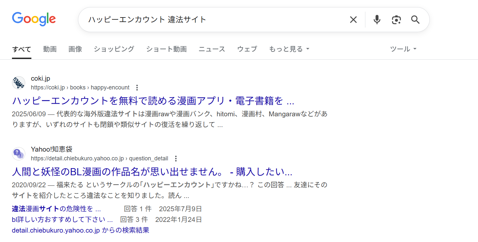The width and height of the screenshot is (478, 242).
Task: Open the result ハッピーエンカウントを無料で読める漫画アプリ
Action: click(x=153, y=101)
